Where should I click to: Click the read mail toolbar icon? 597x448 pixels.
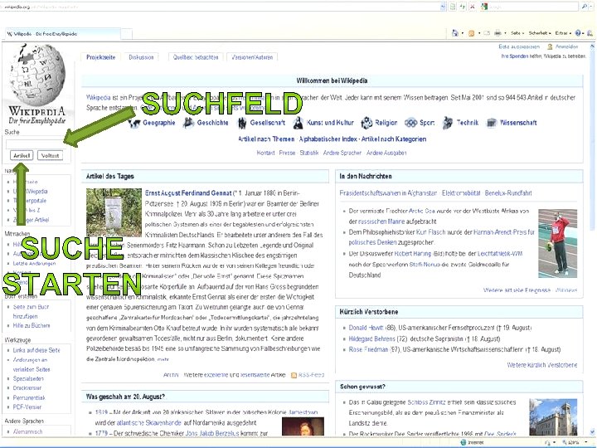tap(487, 33)
